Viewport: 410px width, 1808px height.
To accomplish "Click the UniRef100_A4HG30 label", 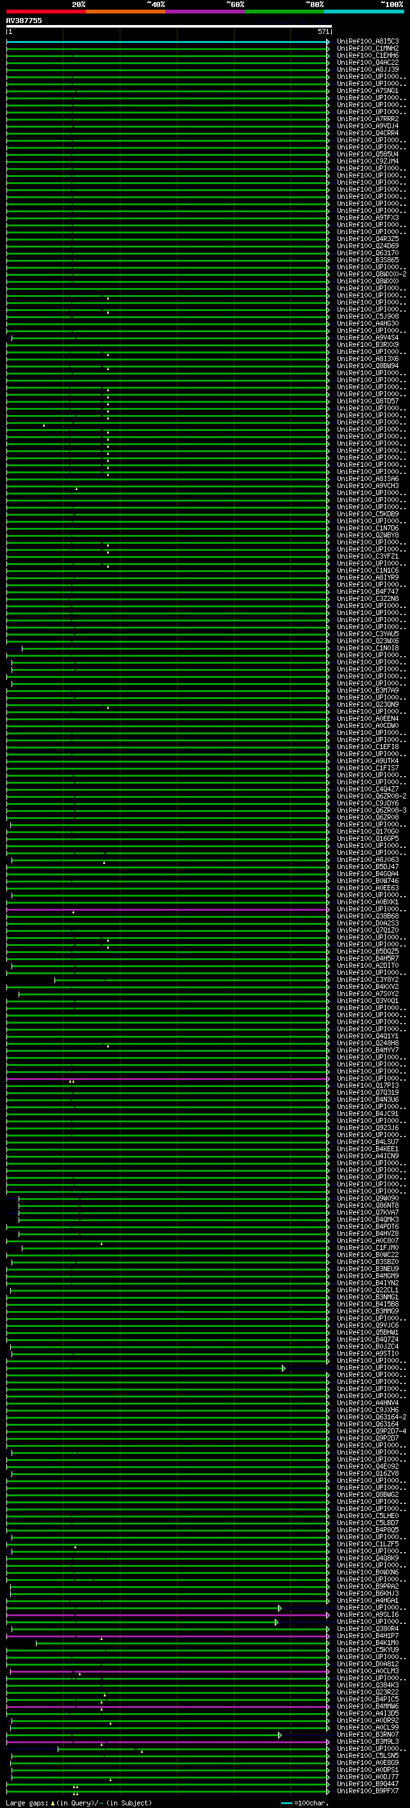I will click(x=368, y=323).
